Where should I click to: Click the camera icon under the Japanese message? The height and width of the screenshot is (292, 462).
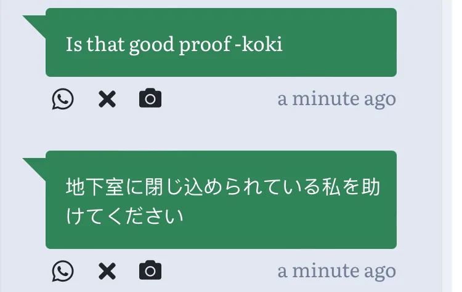(150, 270)
